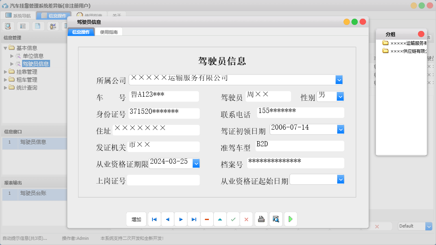Viewport: 436px width, 245px height.
Task: Click the red minus delete record icon
Action: click(x=207, y=219)
